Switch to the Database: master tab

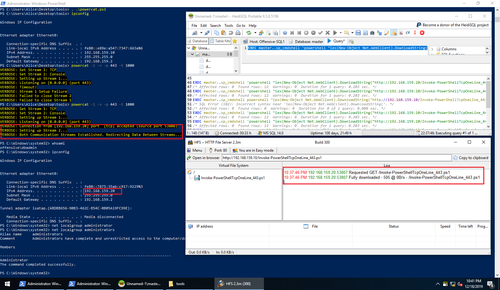(x=306, y=41)
